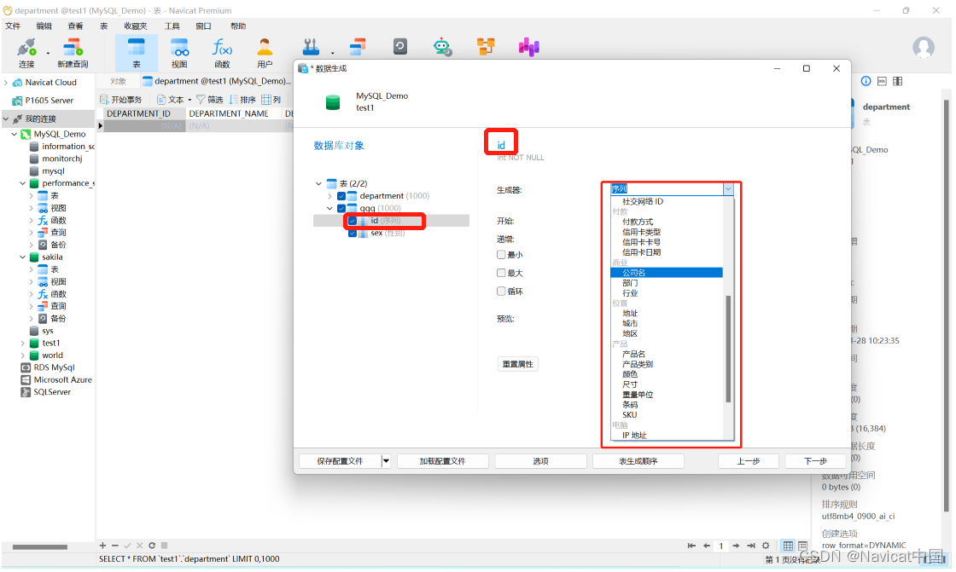Open the 生成器 generator combo box
The image size is (956, 572).
point(672,189)
